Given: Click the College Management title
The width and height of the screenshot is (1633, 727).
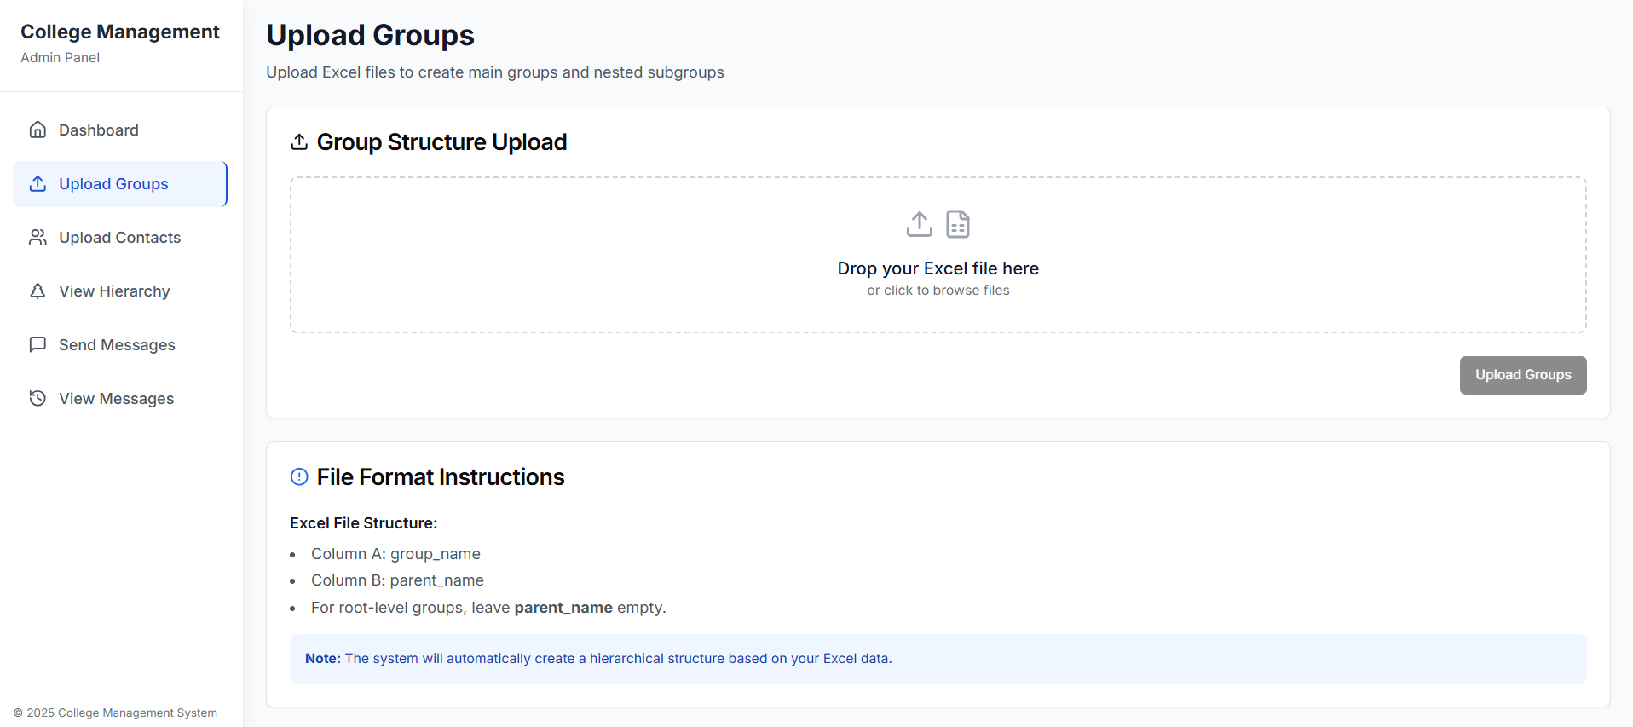Looking at the screenshot, I should click(x=120, y=32).
